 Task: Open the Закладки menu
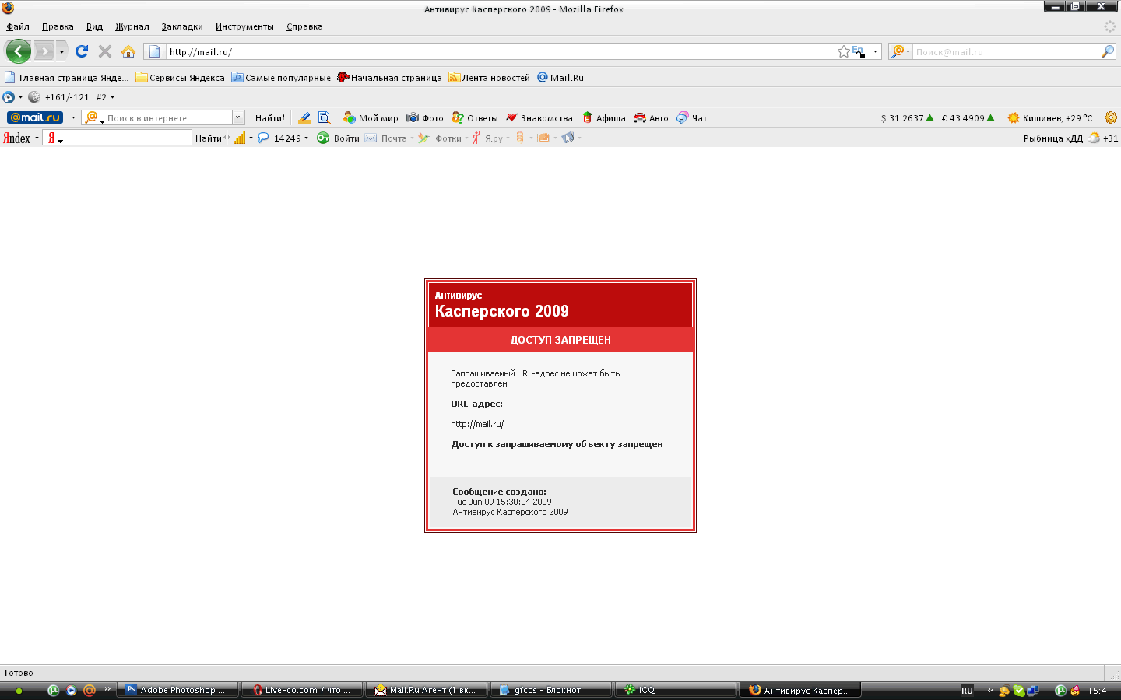click(181, 26)
